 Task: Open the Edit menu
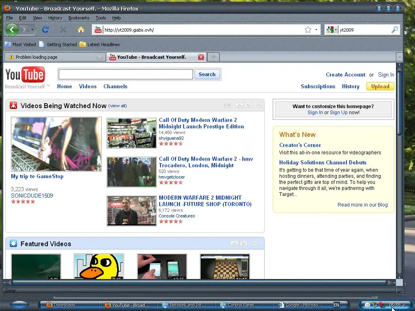(23, 18)
